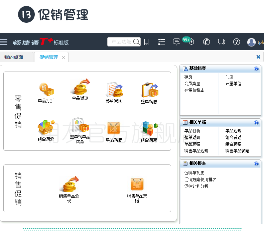Open the 整单返现 promotion icon
Image resolution: width=264 pixels, height=235 pixels.
[x=115, y=90]
